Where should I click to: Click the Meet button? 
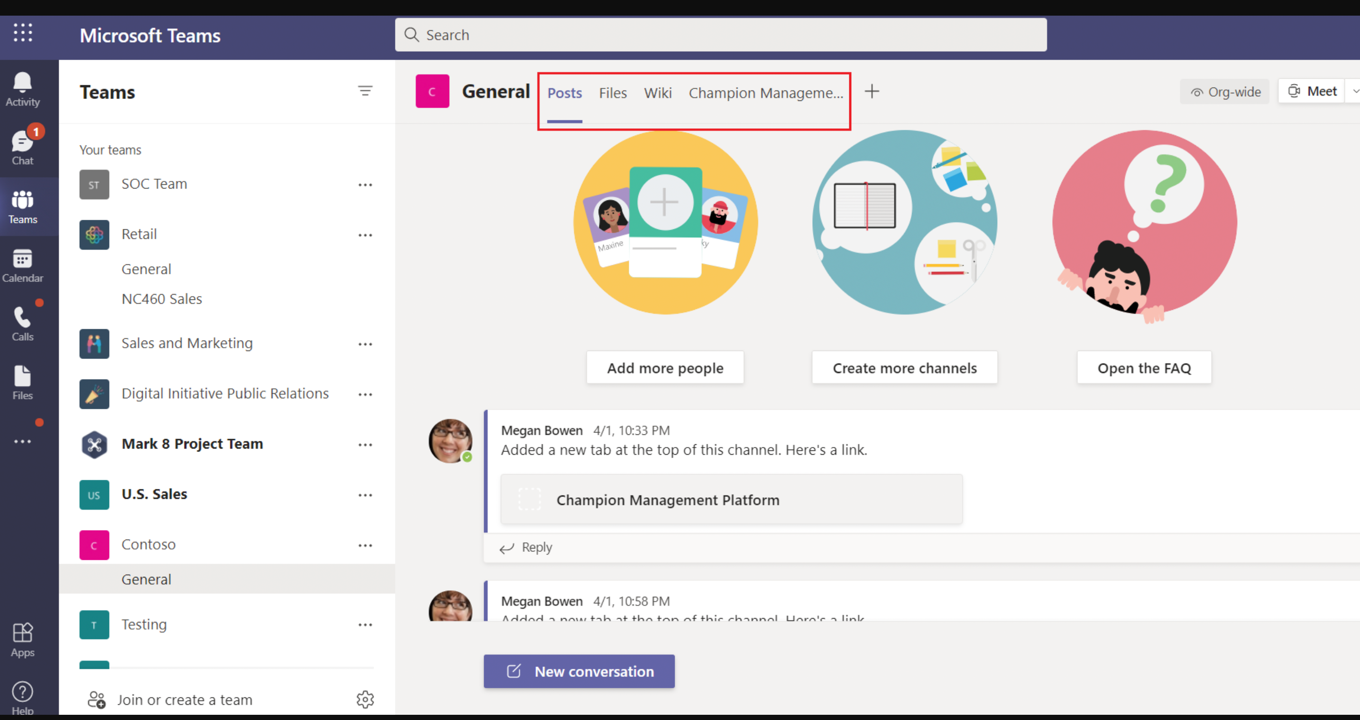click(x=1312, y=91)
